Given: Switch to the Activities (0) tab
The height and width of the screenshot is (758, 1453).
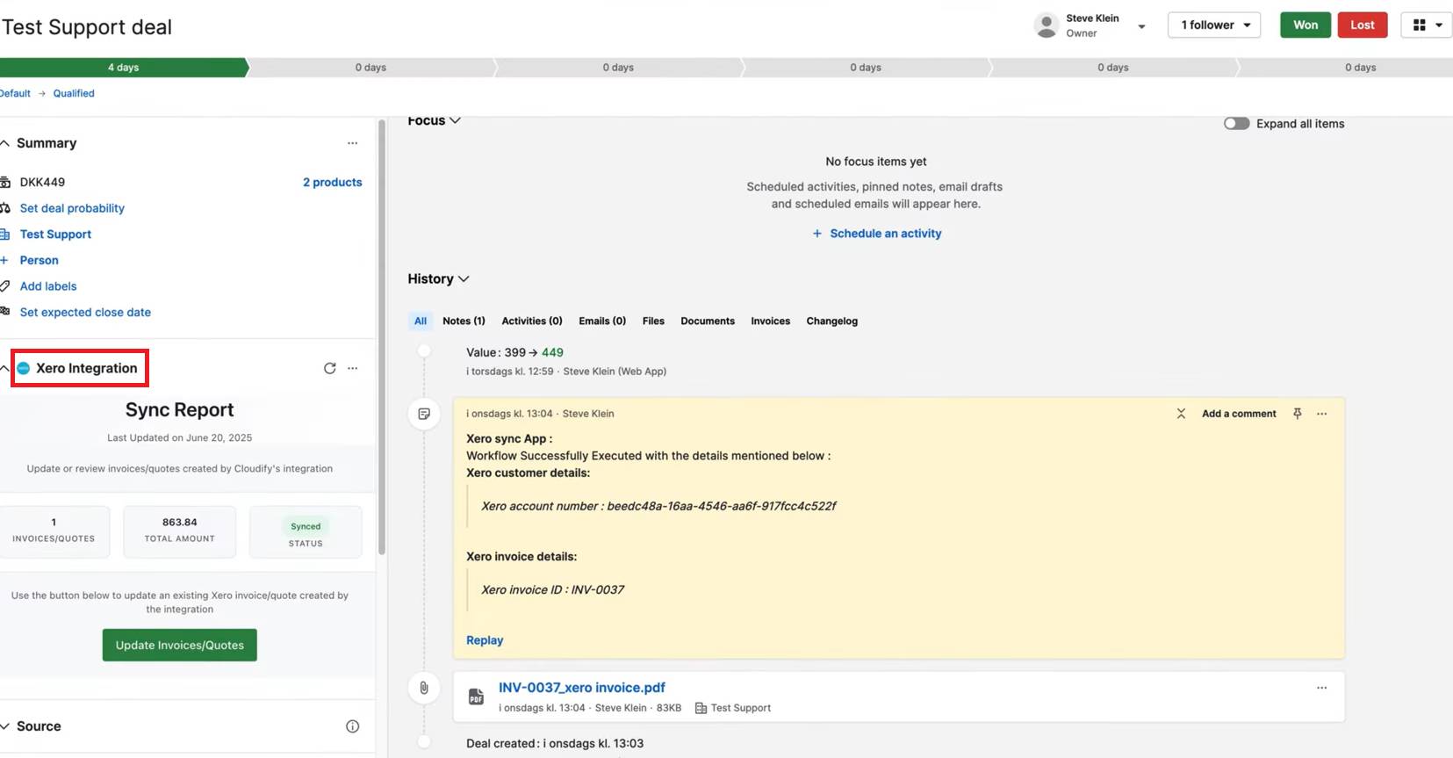Looking at the screenshot, I should tap(532, 321).
